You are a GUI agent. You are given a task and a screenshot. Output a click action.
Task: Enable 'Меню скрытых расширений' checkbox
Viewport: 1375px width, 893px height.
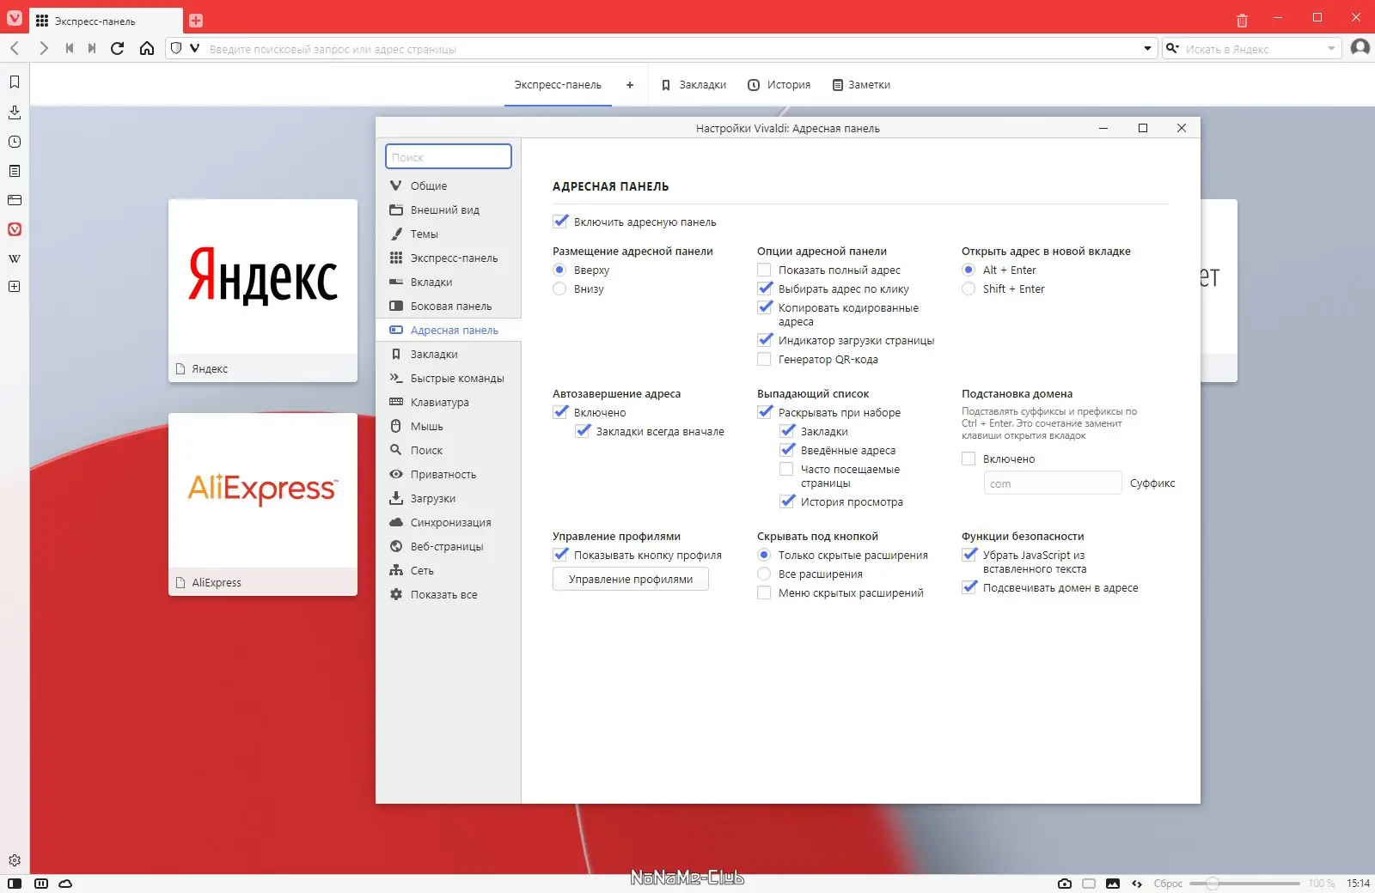point(764,592)
